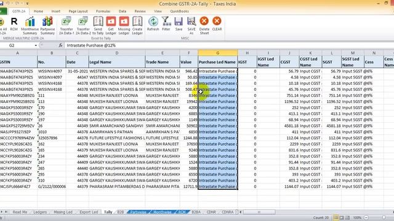The height and width of the screenshot is (221, 394).
Task: Select column J header
Action: click(289, 53)
